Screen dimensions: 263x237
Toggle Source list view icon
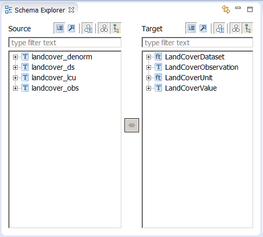point(59,28)
